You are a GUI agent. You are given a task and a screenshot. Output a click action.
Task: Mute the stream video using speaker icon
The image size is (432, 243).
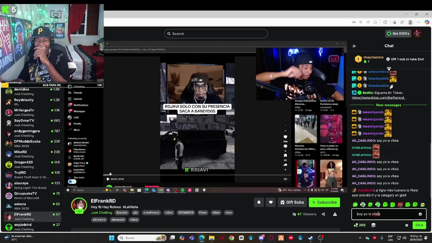285,179
